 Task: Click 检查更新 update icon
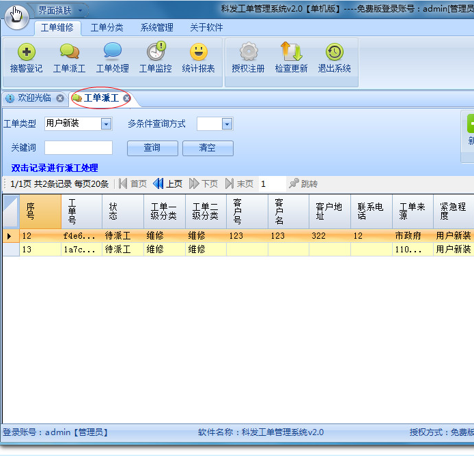(291, 53)
